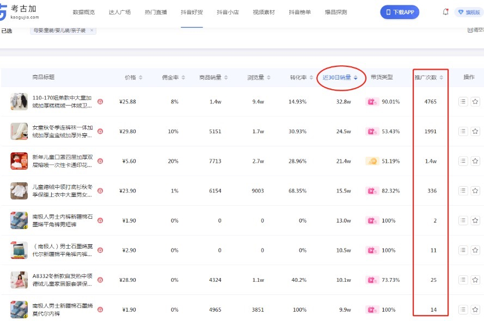Screen dimensions: 484x321
Task: Click red shop icon beside 儿童德绒中领打底衫
Action: (100, 190)
